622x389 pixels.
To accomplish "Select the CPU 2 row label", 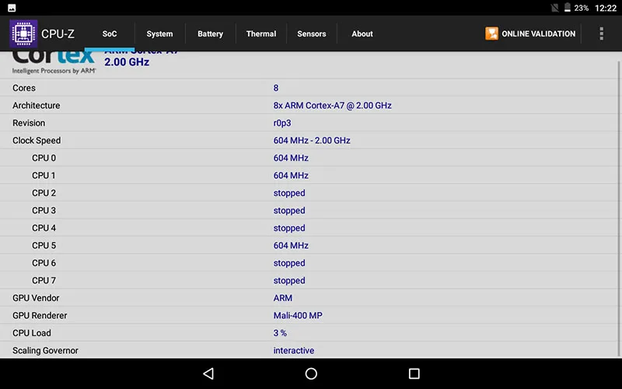I will [x=44, y=193].
